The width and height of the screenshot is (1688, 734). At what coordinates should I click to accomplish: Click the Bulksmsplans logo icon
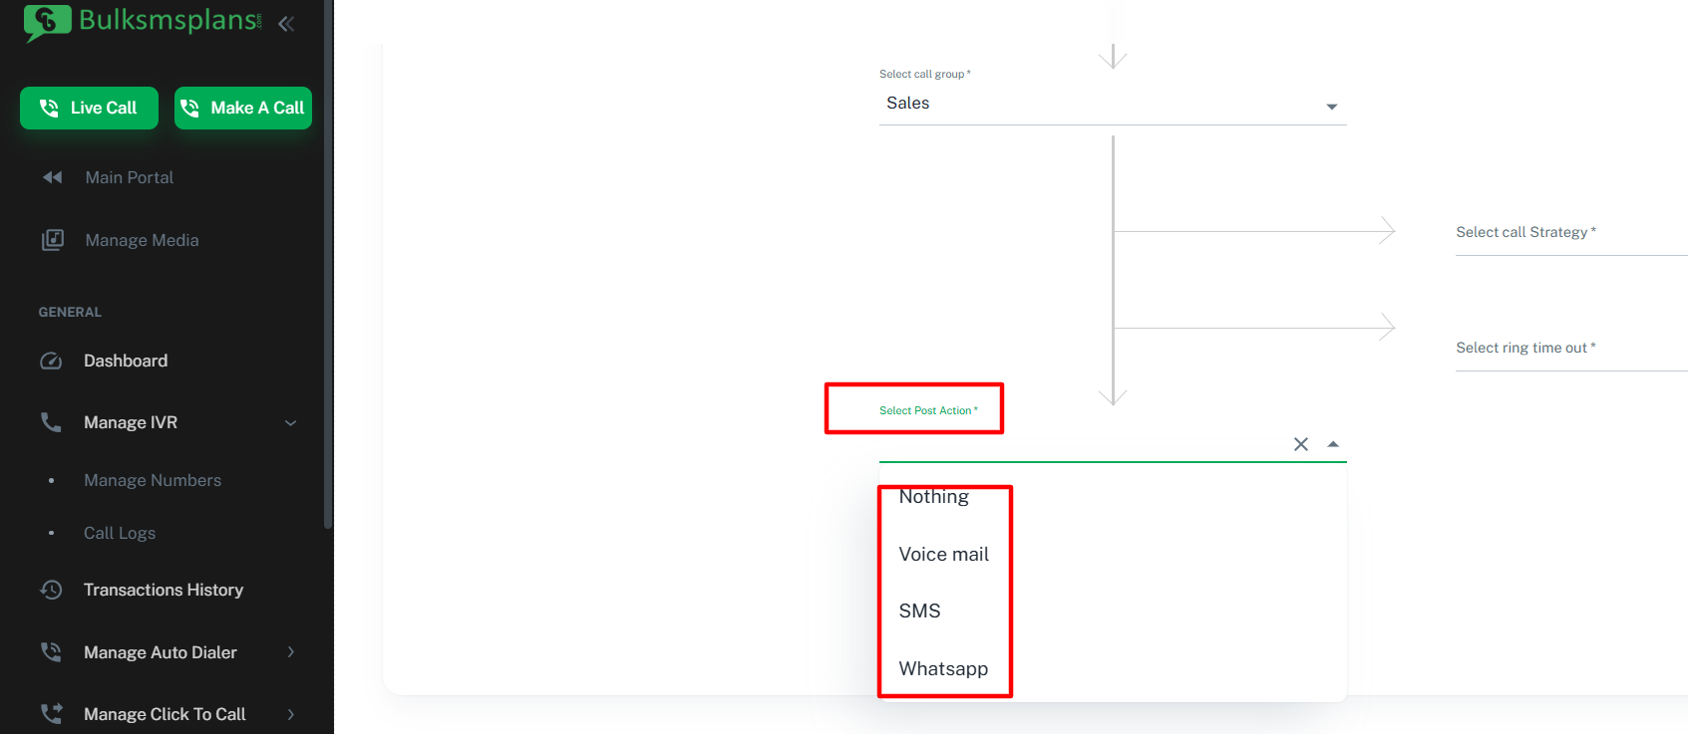coord(48,22)
